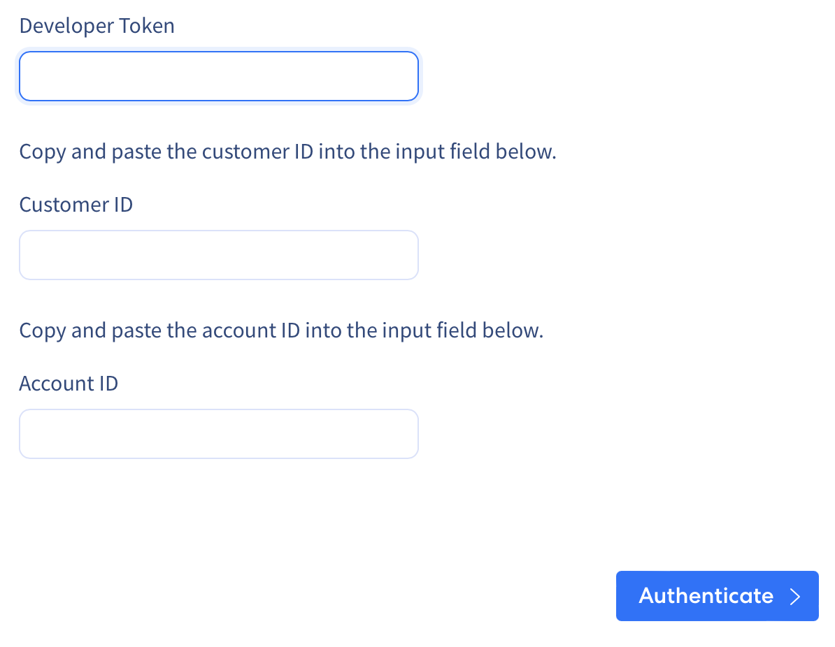Activate the empty field under Customer ID

pos(219,255)
